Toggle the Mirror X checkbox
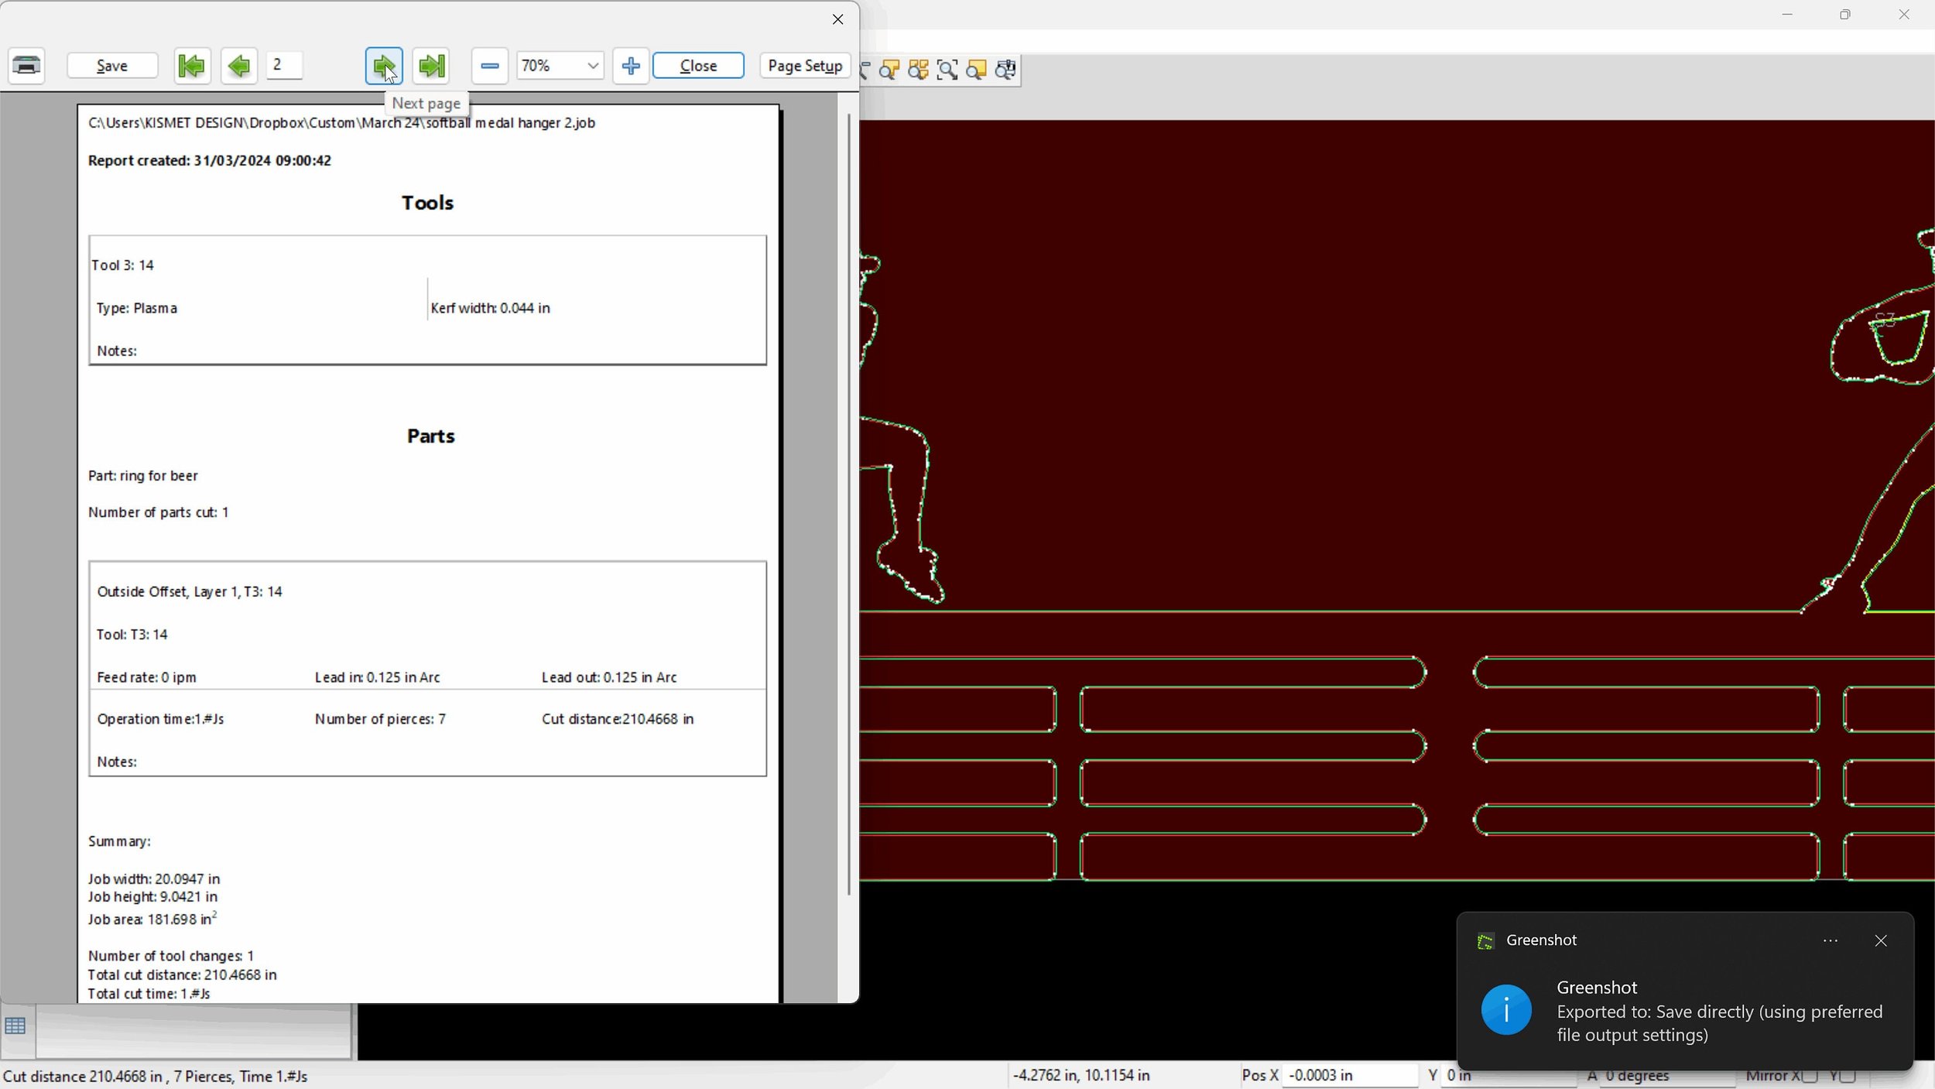The image size is (1935, 1089). [1810, 1076]
